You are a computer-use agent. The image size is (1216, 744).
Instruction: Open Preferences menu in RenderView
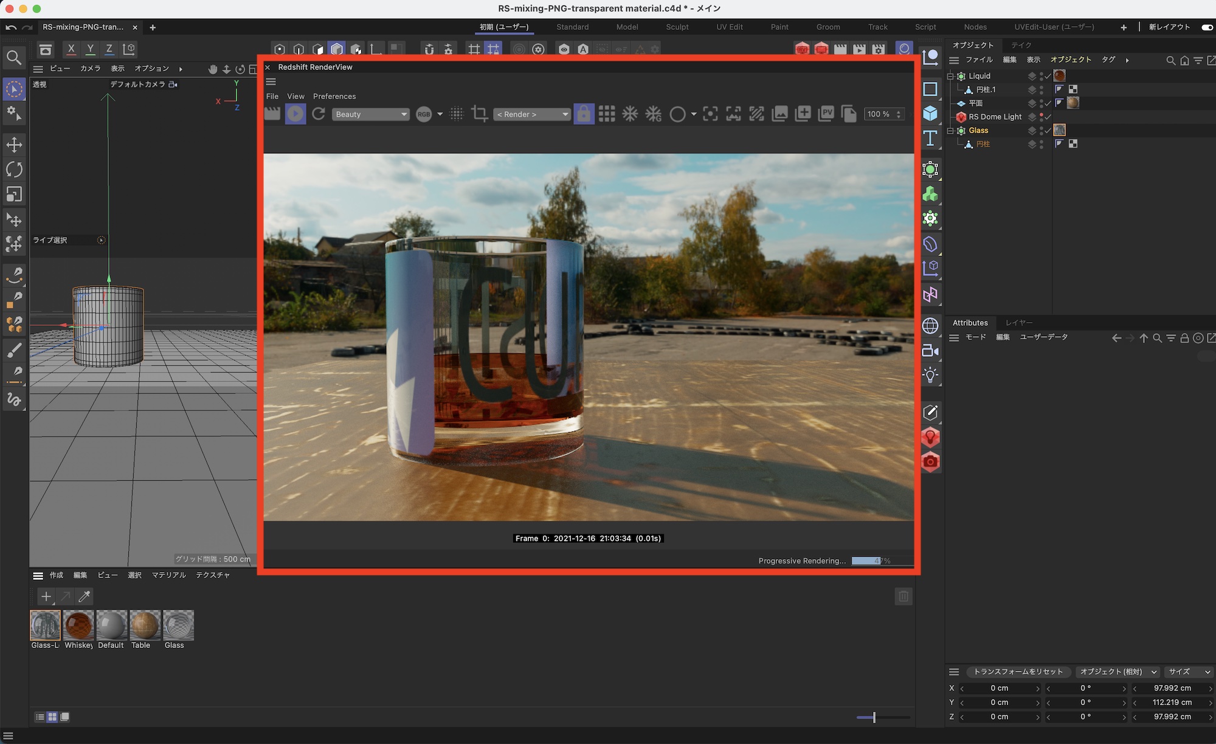(x=334, y=96)
